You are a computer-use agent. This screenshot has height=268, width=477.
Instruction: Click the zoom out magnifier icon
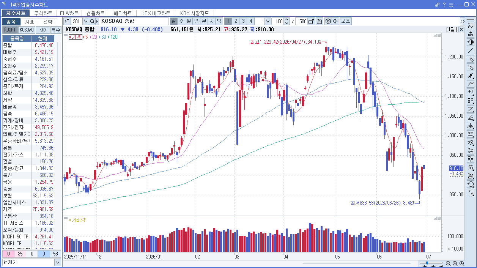click(x=448, y=263)
